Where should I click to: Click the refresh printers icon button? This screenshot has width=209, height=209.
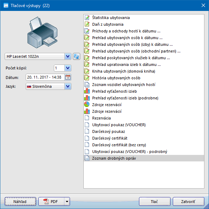tap(76, 56)
